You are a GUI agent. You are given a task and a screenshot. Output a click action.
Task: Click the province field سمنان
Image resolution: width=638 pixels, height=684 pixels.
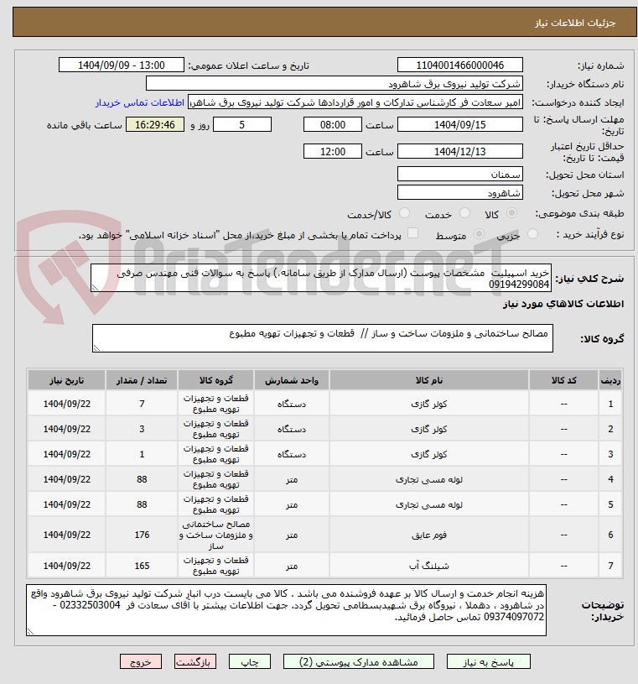tap(459, 174)
